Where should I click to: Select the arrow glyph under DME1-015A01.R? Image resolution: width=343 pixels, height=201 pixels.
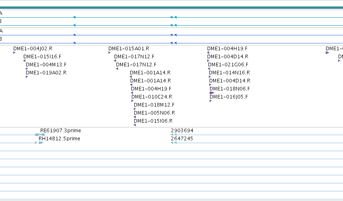(110, 53)
